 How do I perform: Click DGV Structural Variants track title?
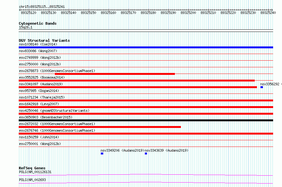pyautogui.click(x=44, y=40)
